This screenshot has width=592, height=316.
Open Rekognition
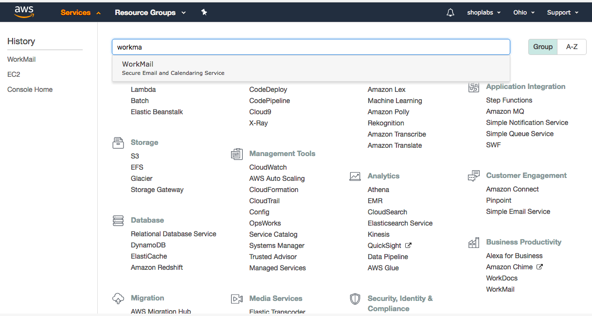(386, 123)
